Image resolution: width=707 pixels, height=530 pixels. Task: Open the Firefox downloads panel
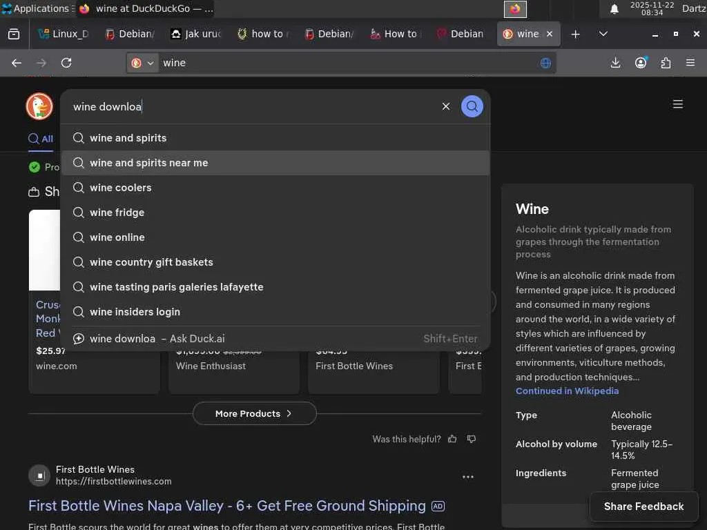coord(615,63)
